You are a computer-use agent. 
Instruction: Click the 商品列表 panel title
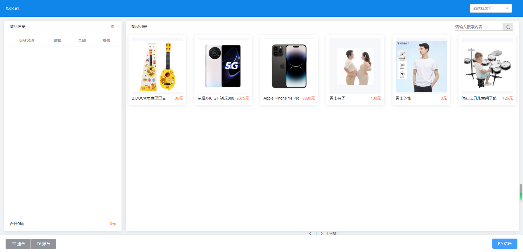[139, 27]
